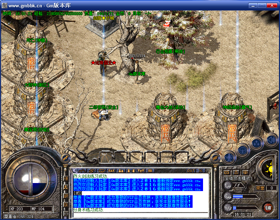This screenshot has width=280, height=220.
Task: Select belt quick slot 4
Action: [x=151, y=157]
